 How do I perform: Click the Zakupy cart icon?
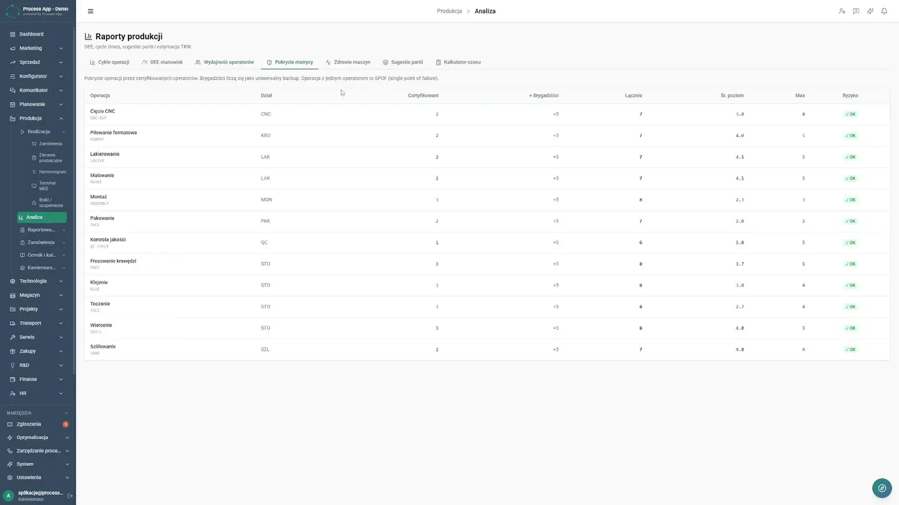tap(12, 351)
